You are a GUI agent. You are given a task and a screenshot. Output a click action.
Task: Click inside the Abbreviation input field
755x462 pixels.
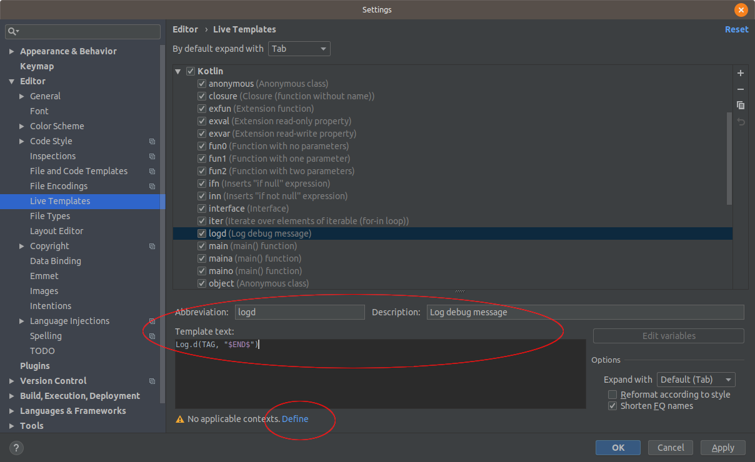(299, 312)
